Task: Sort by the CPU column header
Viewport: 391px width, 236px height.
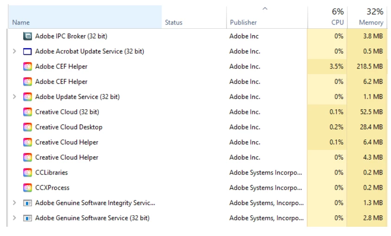Action: (x=328, y=17)
